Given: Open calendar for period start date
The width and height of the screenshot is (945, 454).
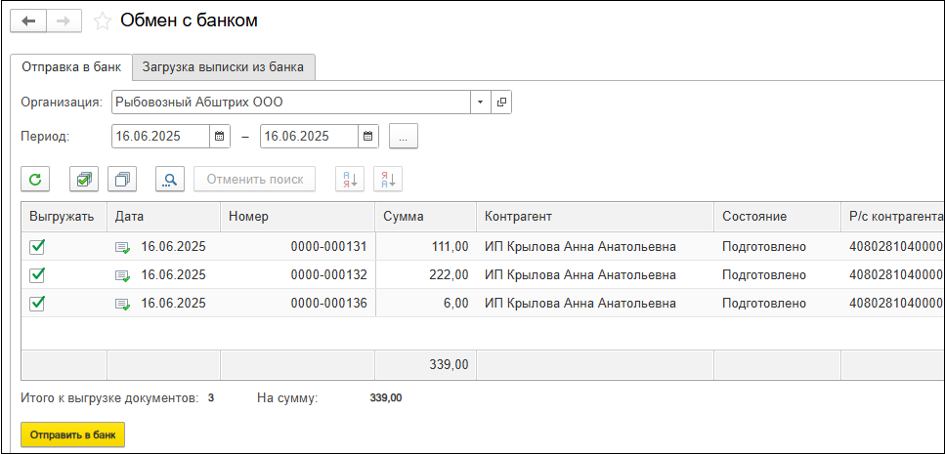Looking at the screenshot, I should pos(220,136).
